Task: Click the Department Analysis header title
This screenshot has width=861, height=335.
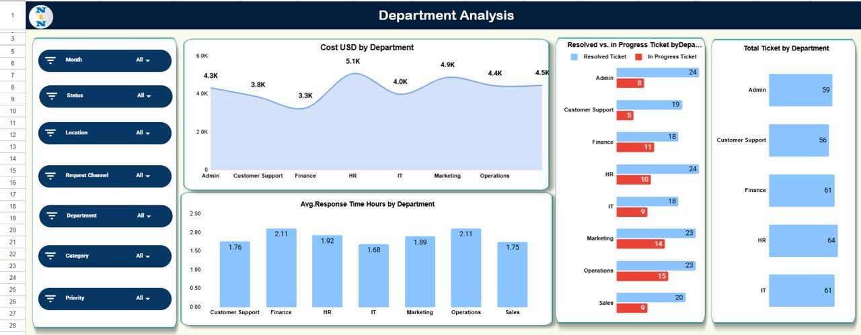Action: [x=446, y=15]
